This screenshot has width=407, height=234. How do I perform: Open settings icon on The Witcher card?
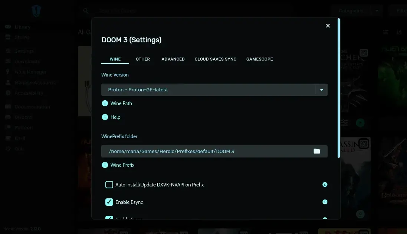[344, 123]
